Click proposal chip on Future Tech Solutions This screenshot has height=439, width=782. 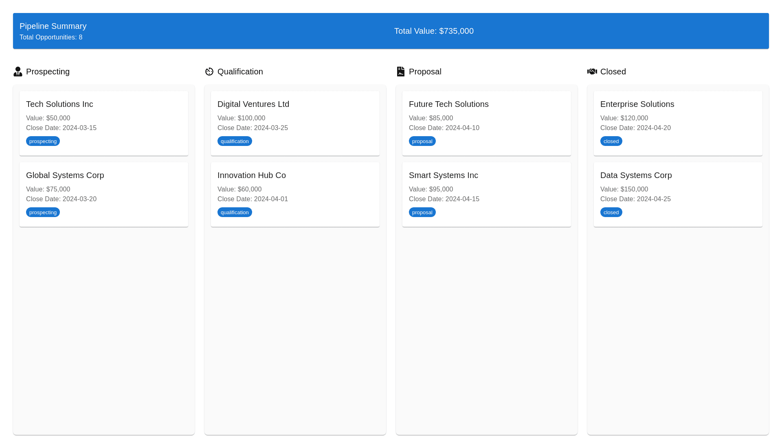(x=422, y=141)
